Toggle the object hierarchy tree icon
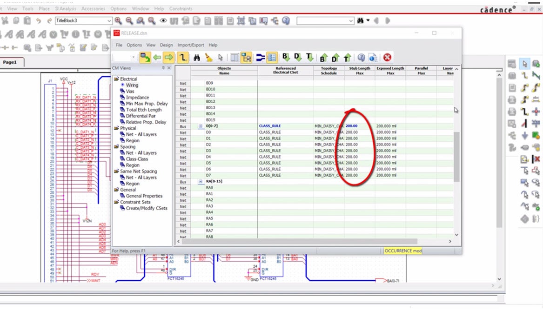 pyautogui.click(x=246, y=58)
